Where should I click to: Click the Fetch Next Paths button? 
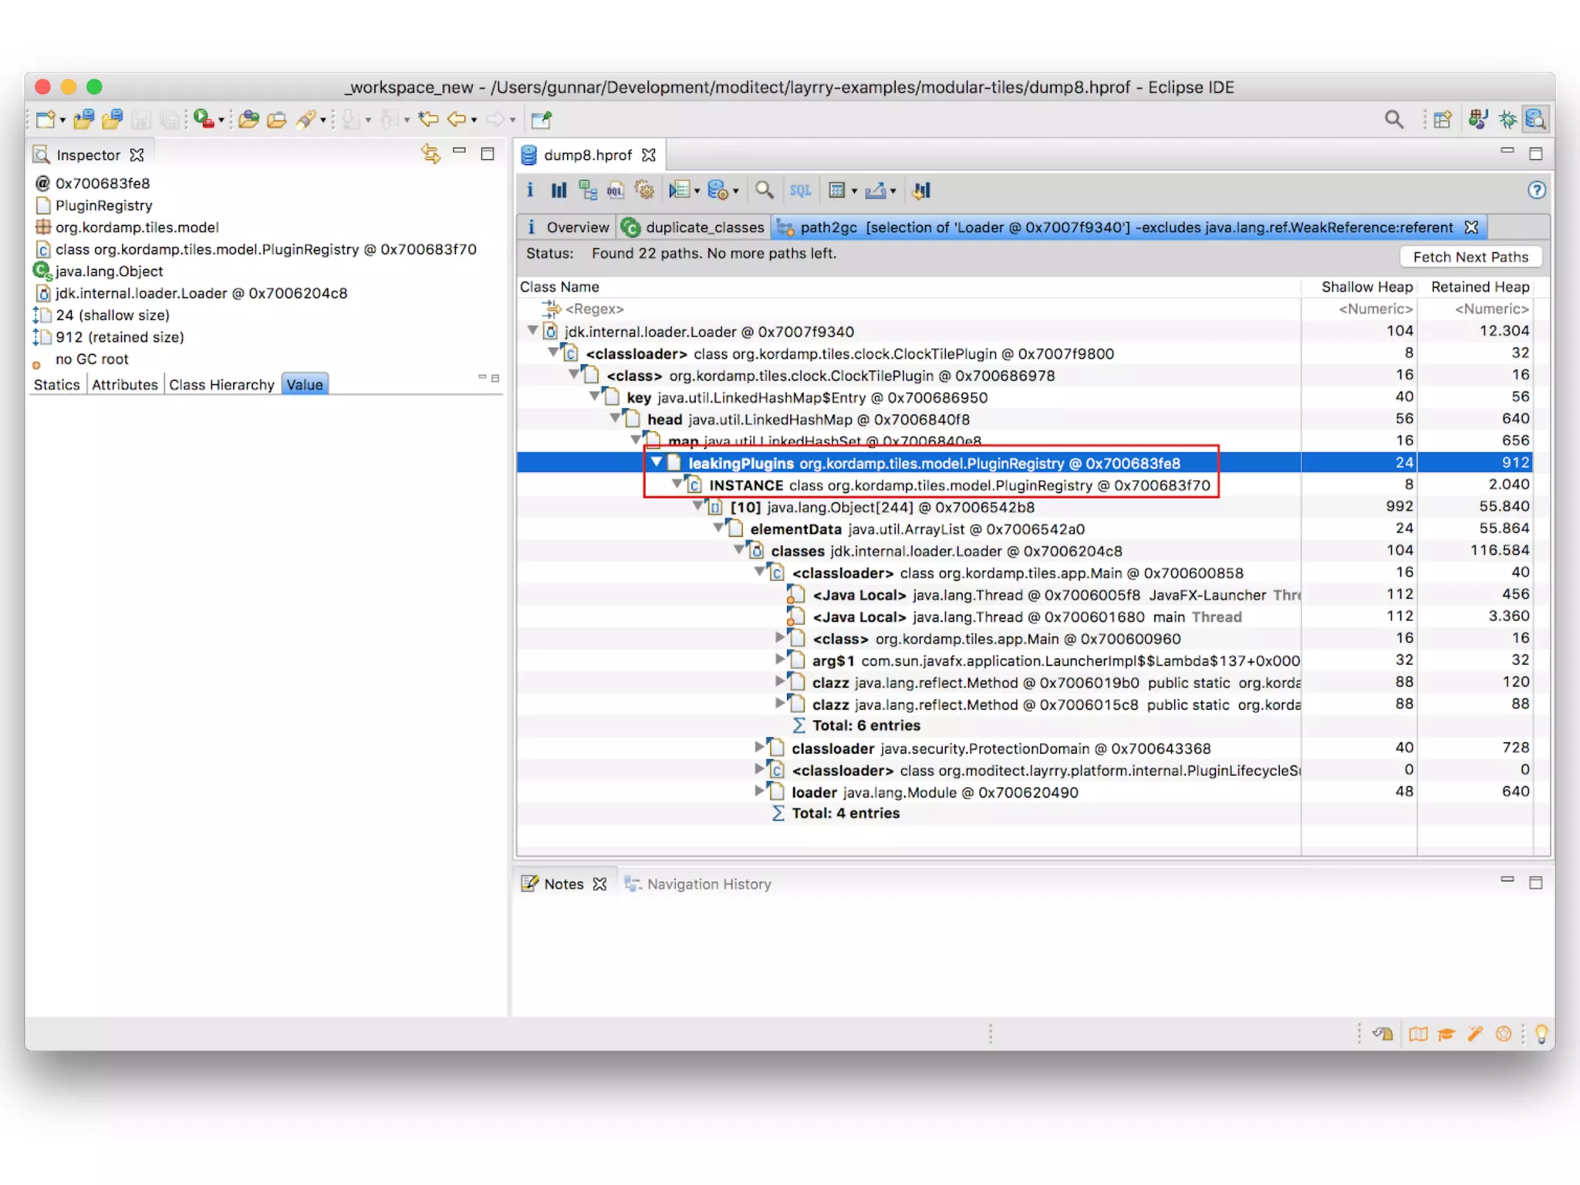click(x=1470, y=257)
